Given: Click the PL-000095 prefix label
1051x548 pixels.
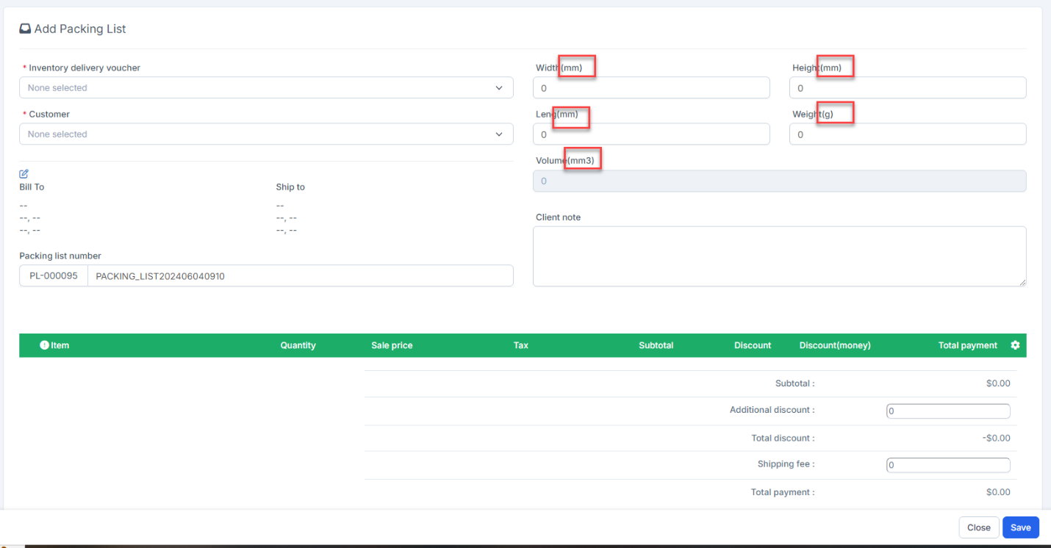Looking at the screenshot, I should [54, 276].
